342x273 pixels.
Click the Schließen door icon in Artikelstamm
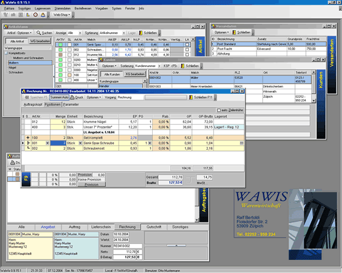tap(141, 33)
